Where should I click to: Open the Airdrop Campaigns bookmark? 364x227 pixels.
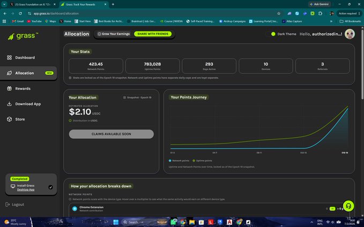232,21
